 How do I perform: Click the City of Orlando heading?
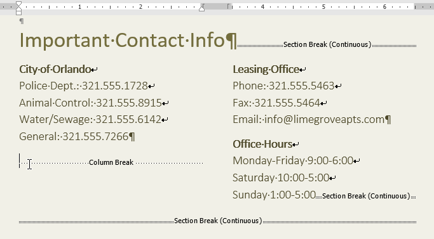tap(55, 69)
